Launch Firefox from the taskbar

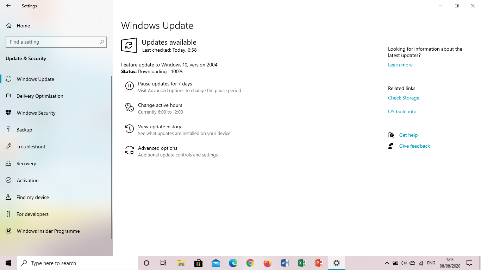click(268, 263)
